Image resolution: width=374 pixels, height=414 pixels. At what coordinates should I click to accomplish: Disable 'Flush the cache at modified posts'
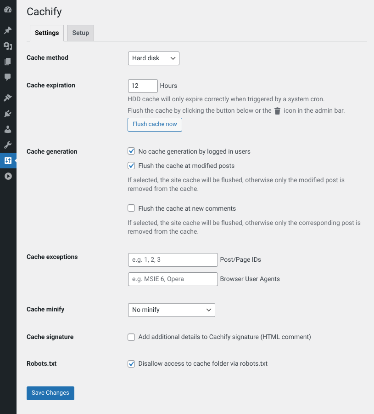click(x=131, y=166)
